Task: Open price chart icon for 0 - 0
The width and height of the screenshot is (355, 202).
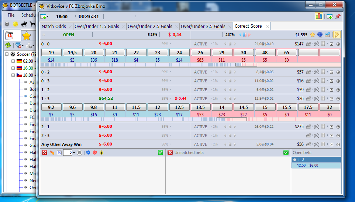Action: (x=309, y=44)
